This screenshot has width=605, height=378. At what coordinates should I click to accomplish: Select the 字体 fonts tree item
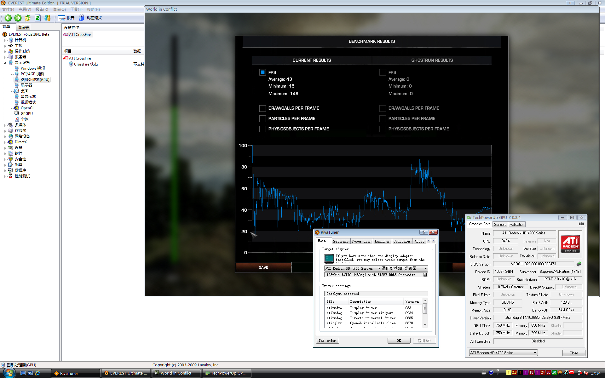point(25,119)
